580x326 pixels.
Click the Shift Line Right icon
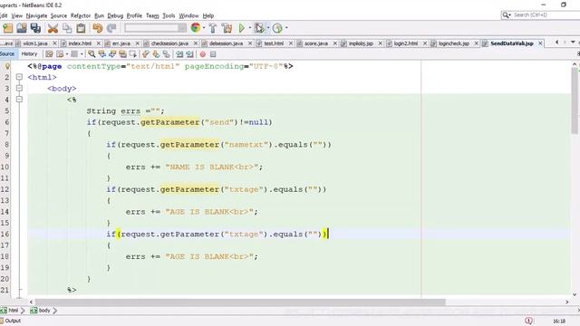(189, 54)
